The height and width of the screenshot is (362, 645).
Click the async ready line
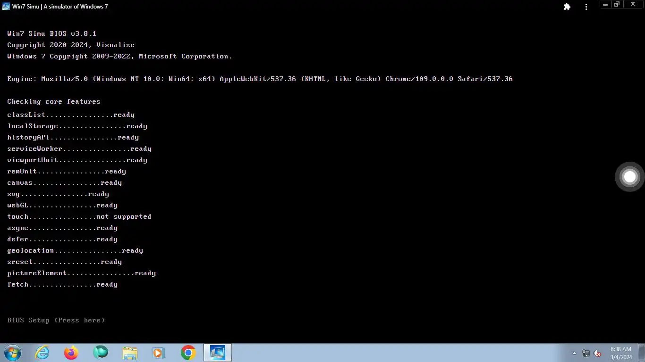[x=62, y=228]
